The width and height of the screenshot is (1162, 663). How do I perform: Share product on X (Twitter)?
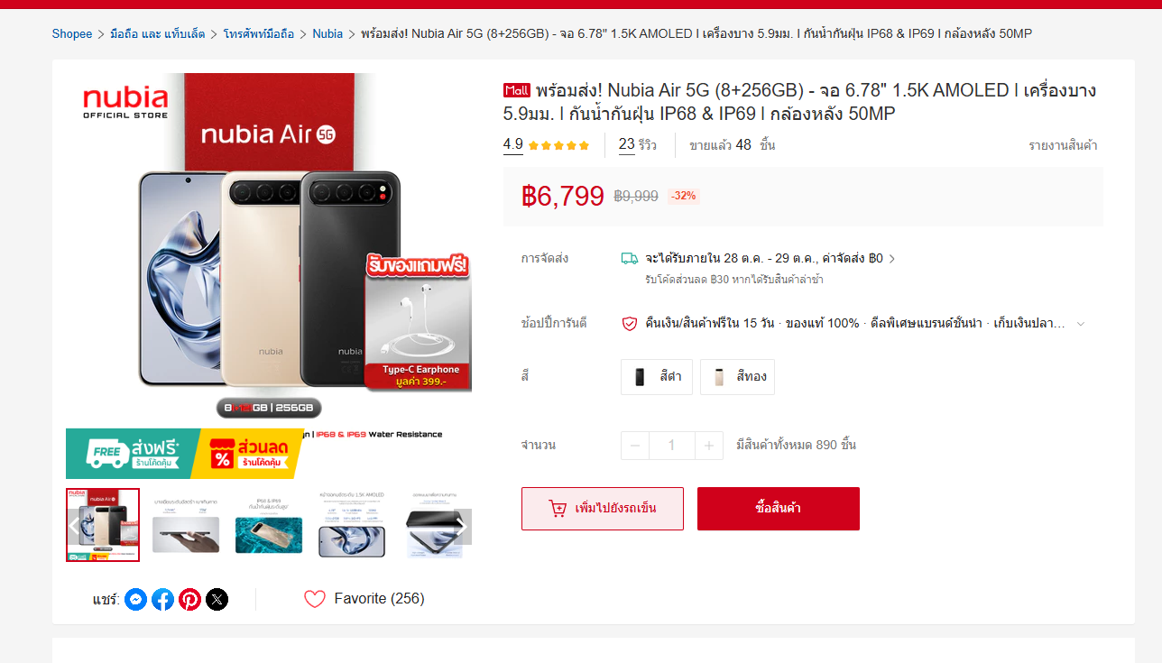pos(217,599)
